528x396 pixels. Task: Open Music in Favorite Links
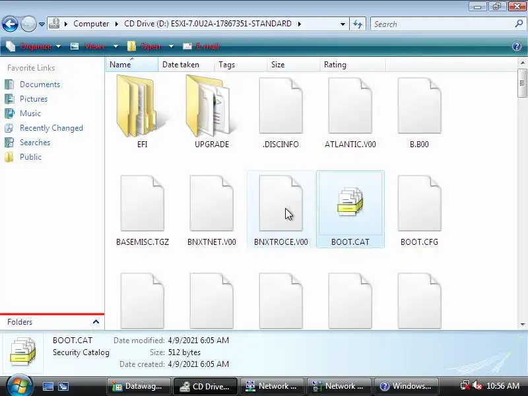click(30, 113)
